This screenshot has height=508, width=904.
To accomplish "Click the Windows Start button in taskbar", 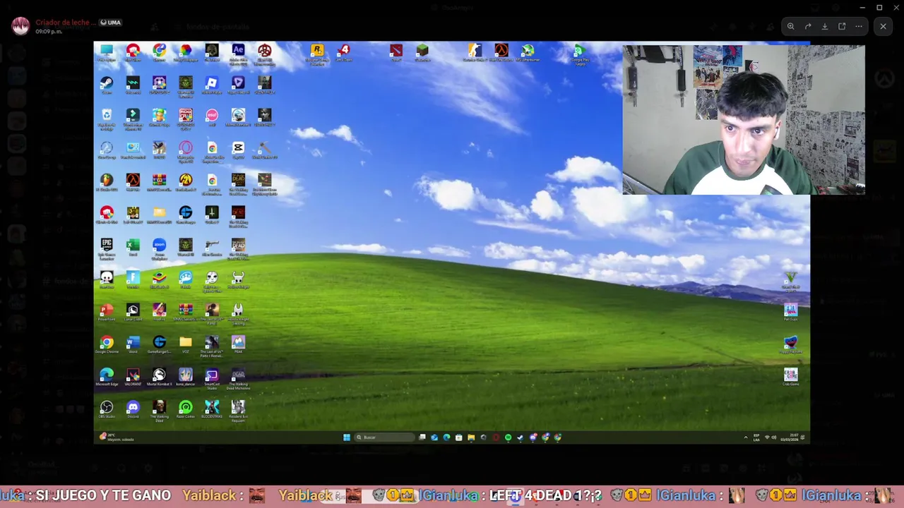I will click(346, 437).
